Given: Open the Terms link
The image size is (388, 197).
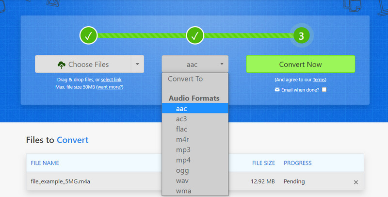Looking at the screenshot, I should coord(319,80).
